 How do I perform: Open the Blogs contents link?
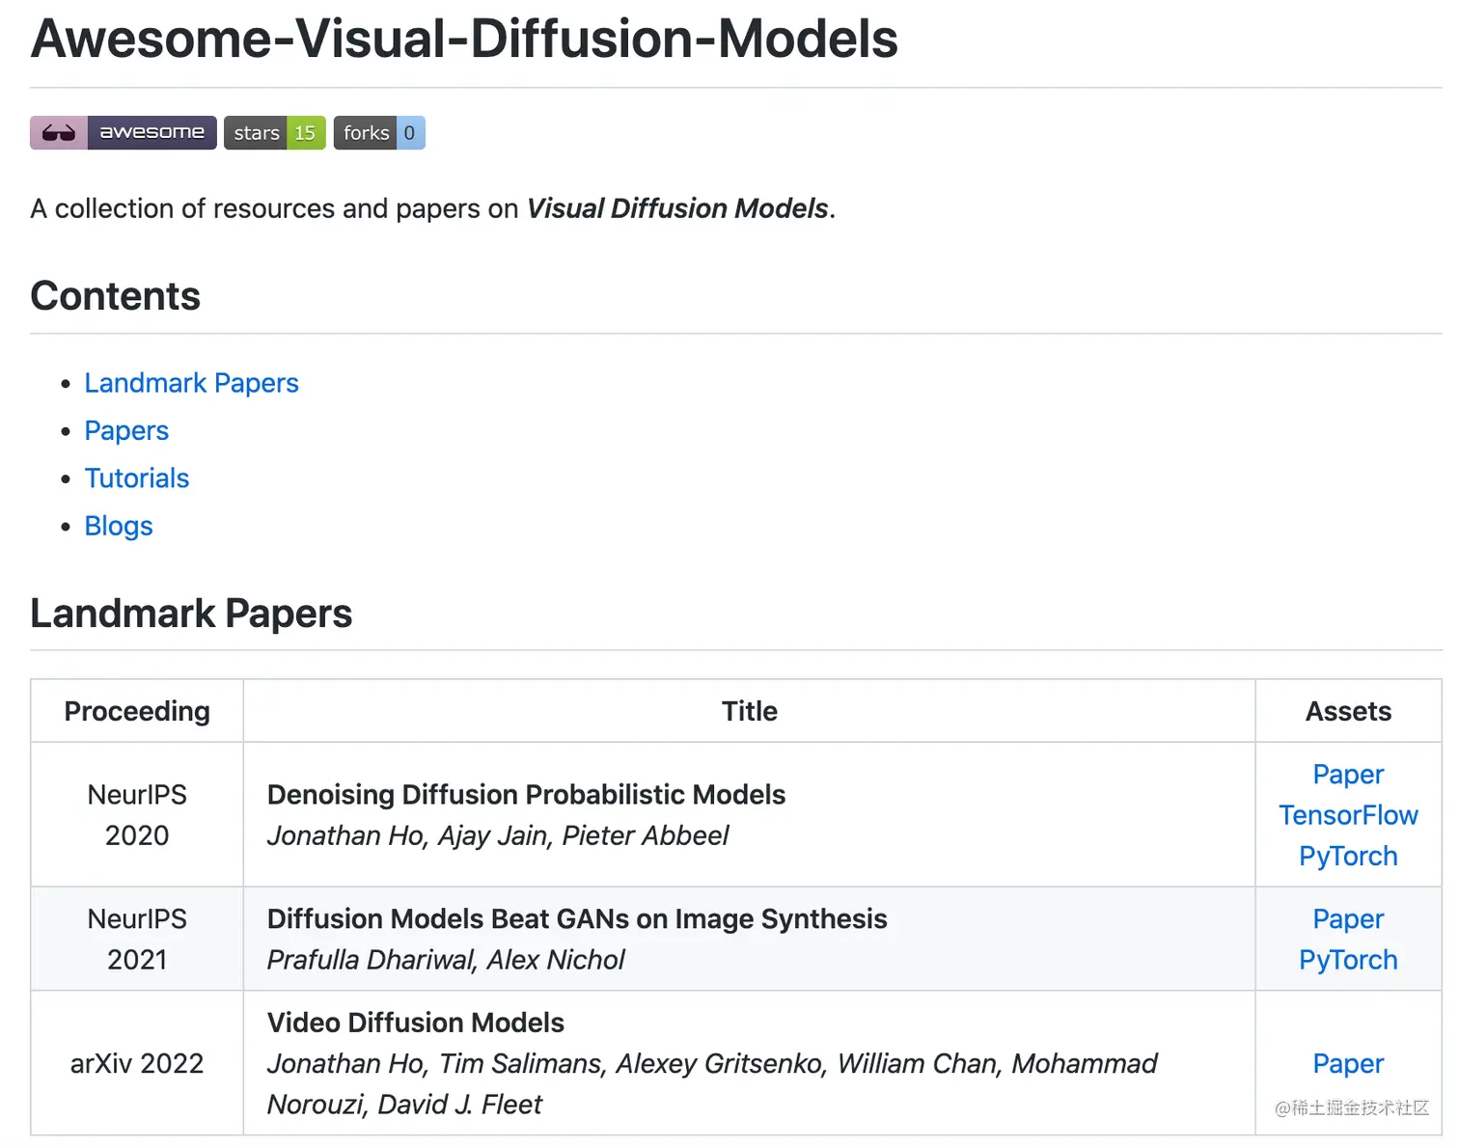click(119, 526)
